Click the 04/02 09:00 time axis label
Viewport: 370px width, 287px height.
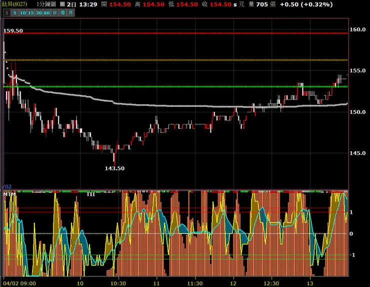19,283
